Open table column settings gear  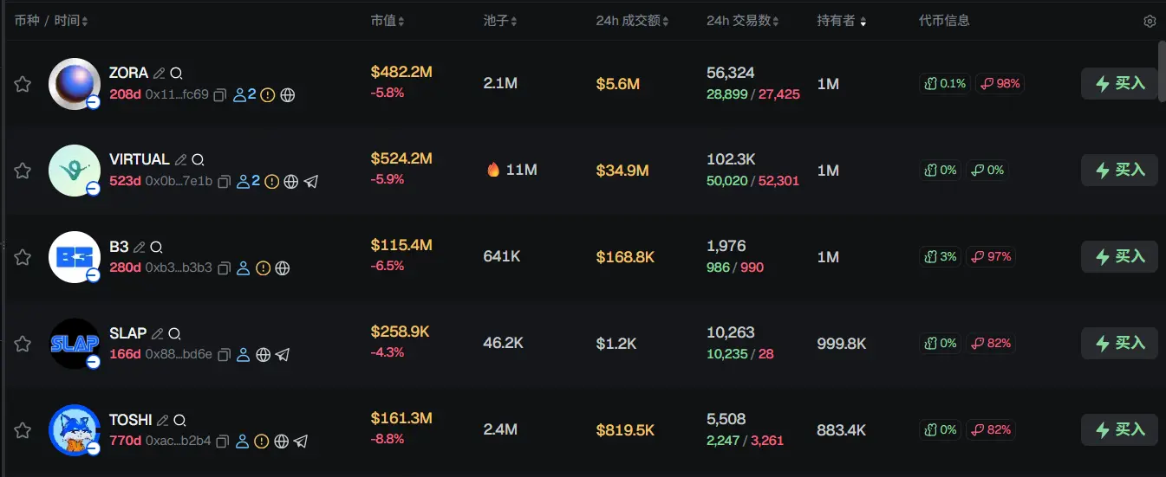(1150, 21)
